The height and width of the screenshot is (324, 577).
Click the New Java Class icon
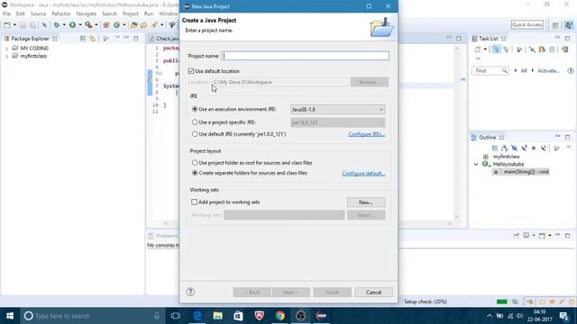tap(116, 25)
